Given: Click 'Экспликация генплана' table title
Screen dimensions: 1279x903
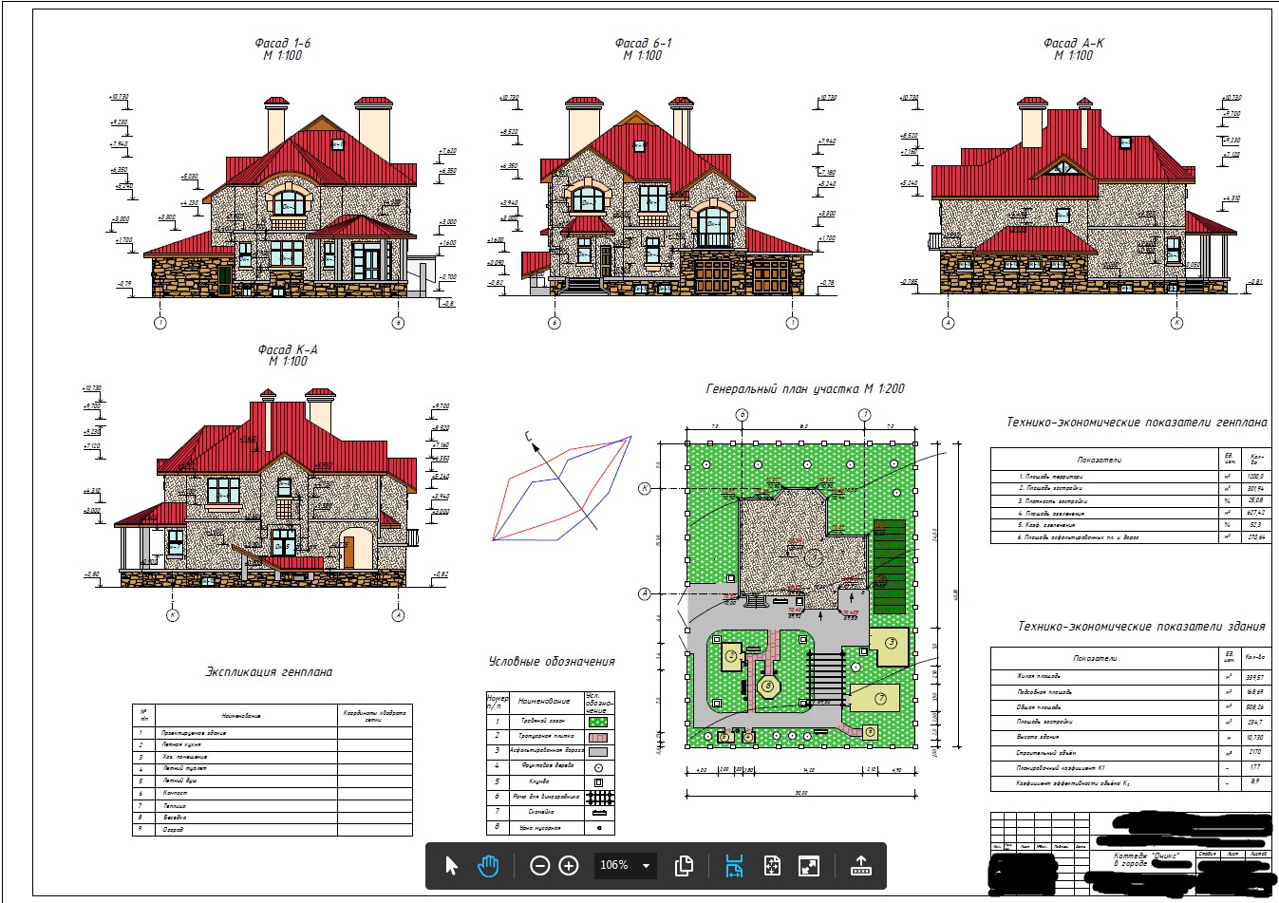Looking at the screenshot, I should pos(269,671).
